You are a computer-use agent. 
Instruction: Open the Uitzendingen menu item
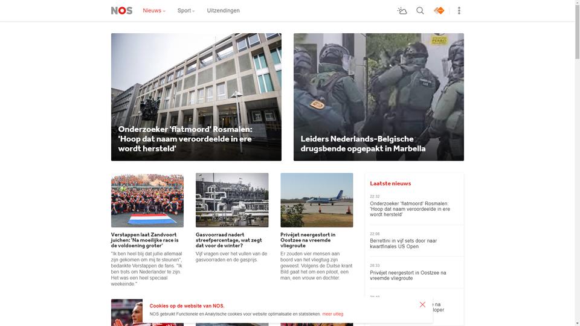224,11
